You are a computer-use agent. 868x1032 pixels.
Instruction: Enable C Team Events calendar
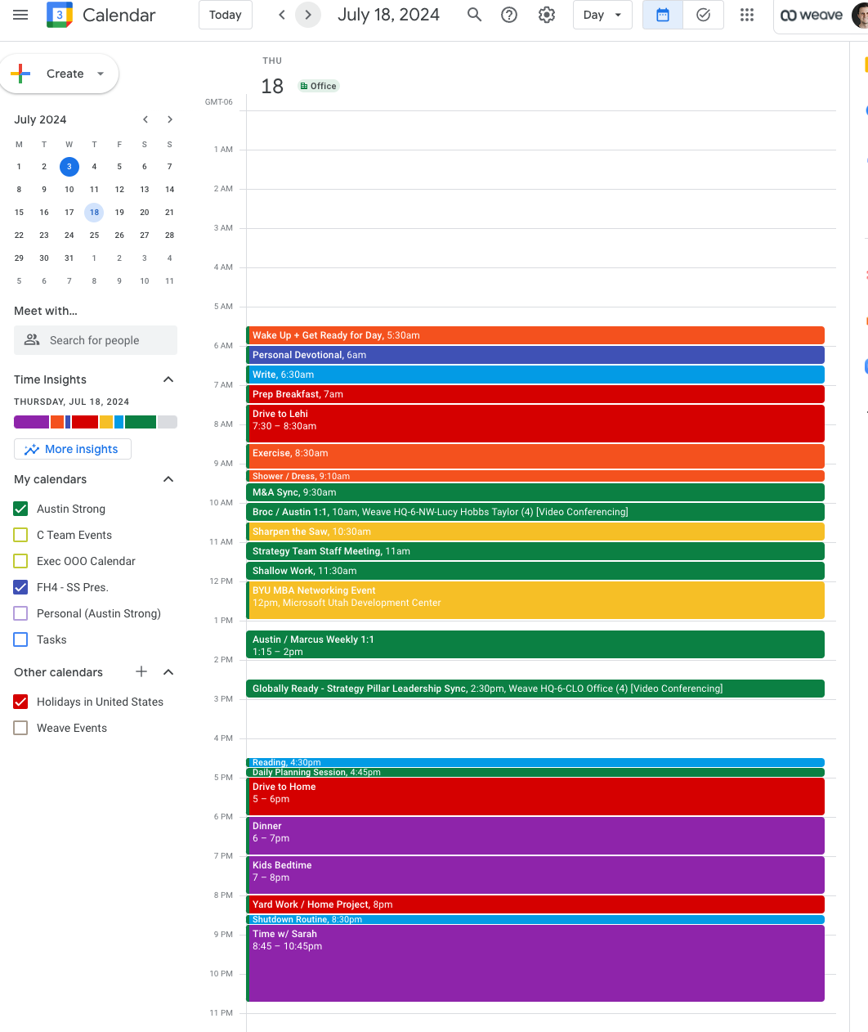point(21,535)
